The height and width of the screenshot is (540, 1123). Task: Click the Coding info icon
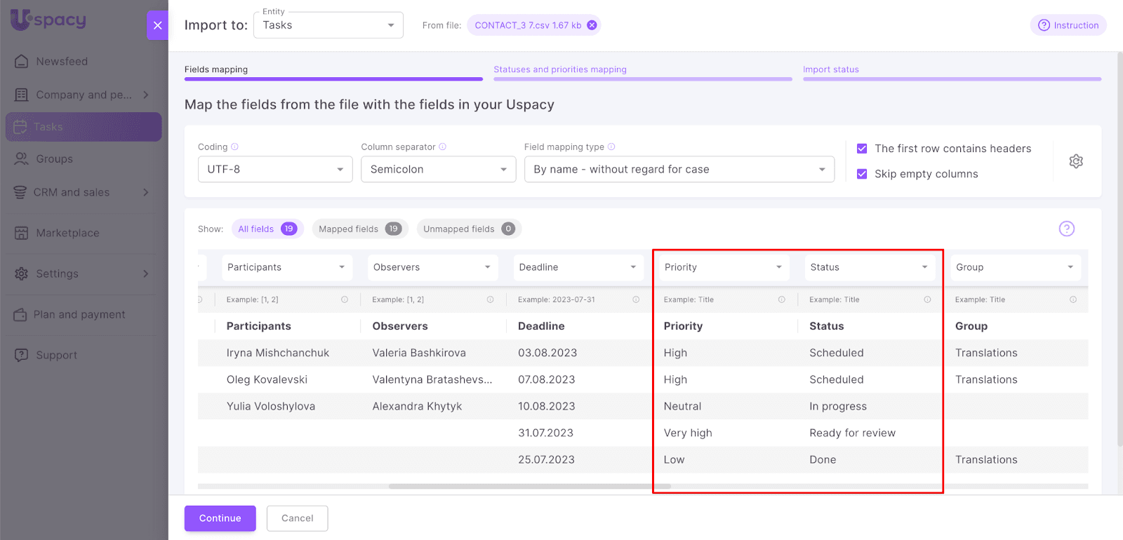pyautogui.click(x=234, y=147)
